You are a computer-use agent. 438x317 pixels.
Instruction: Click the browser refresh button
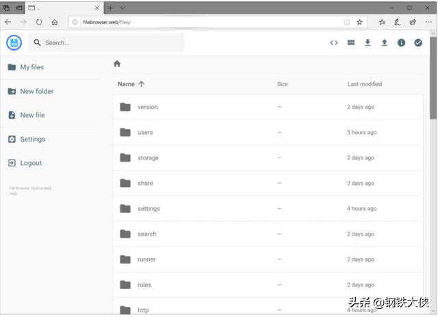tap(39, 22)
